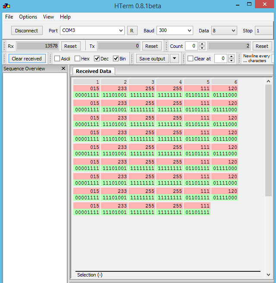Open the Save output dropdown arrow
The image size is (276, 283).
(174, 59)
